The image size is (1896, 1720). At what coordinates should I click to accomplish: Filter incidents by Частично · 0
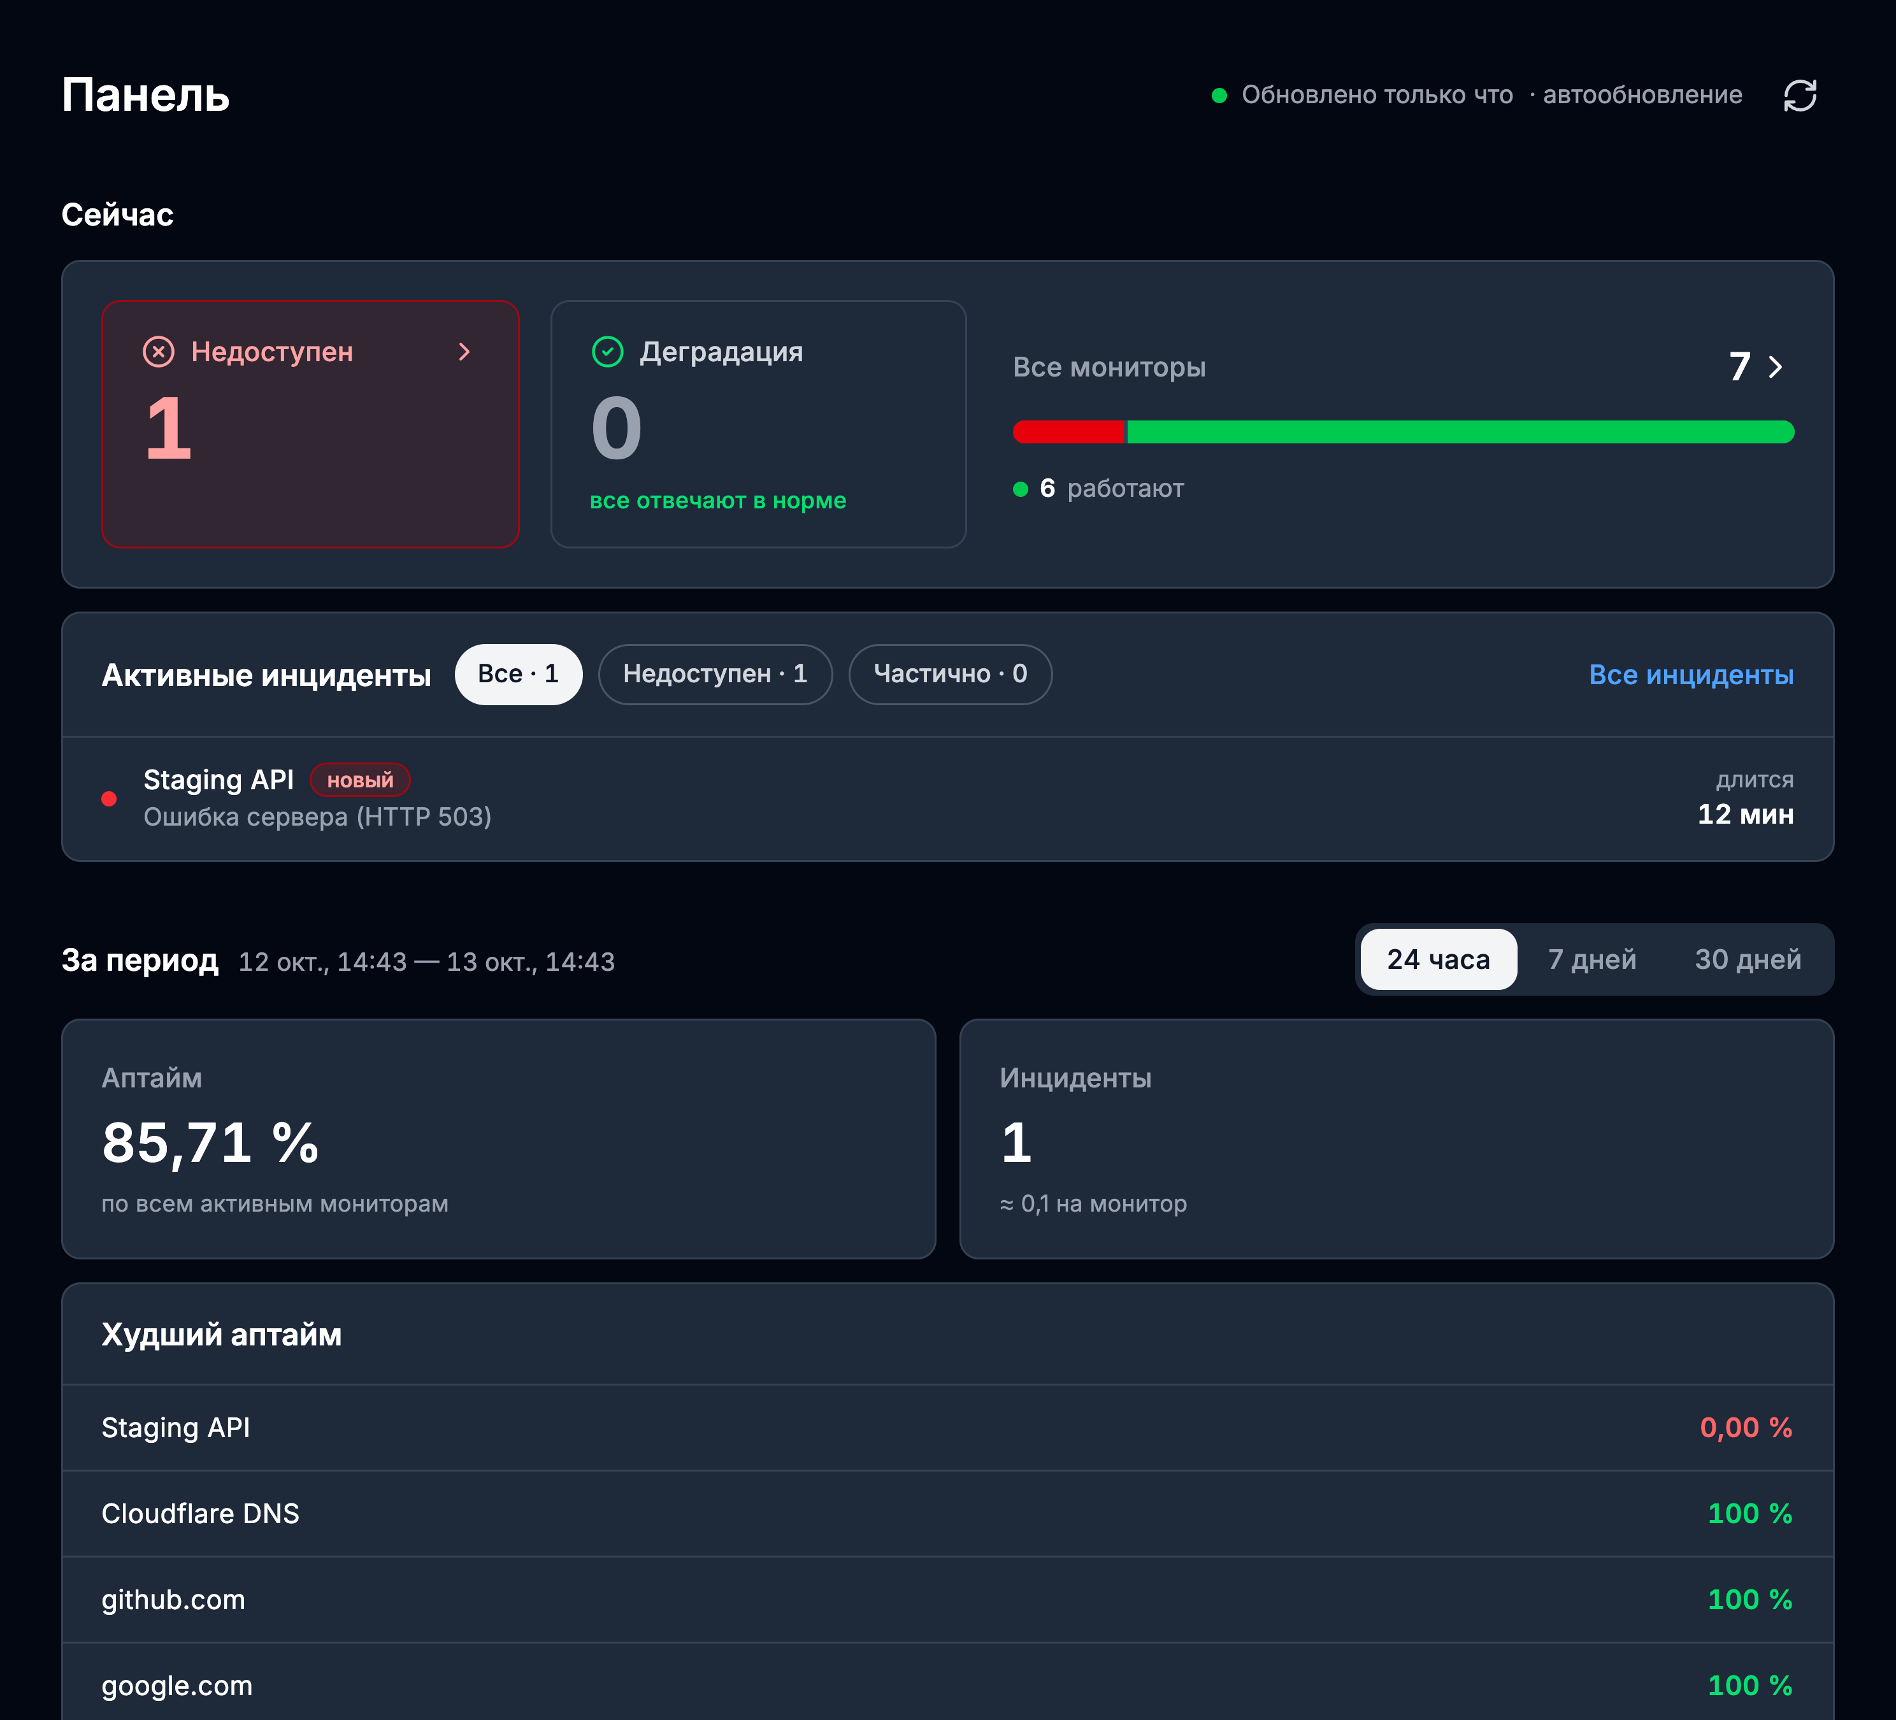950,674
